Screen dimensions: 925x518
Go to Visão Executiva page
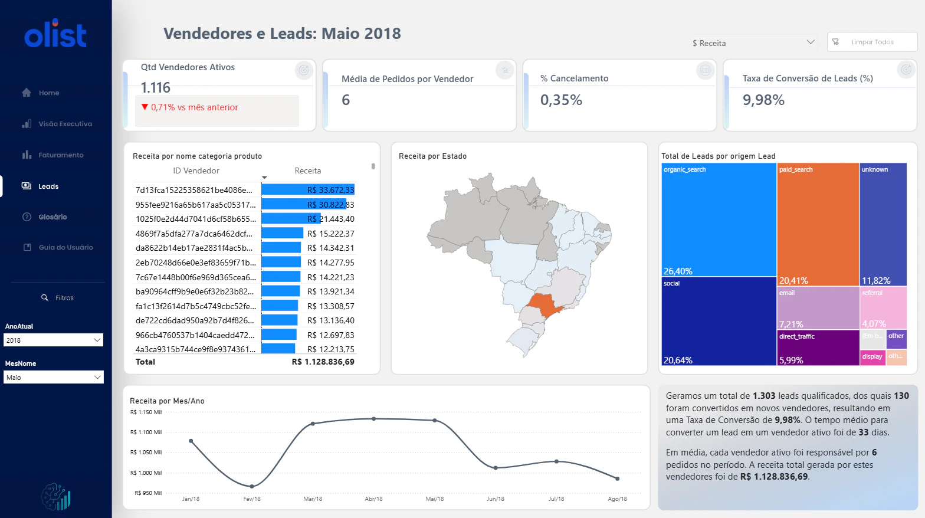(65, 124)
